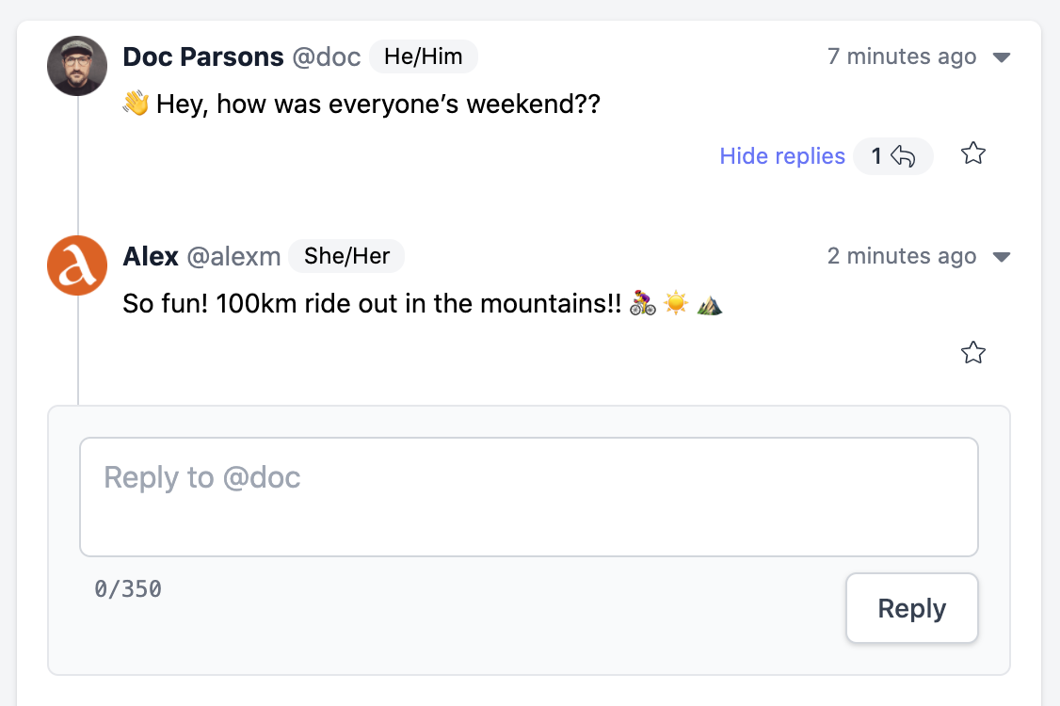Click the He/Him pronoun badge
The image size is (1060, 706).
(x=423, y=56)
